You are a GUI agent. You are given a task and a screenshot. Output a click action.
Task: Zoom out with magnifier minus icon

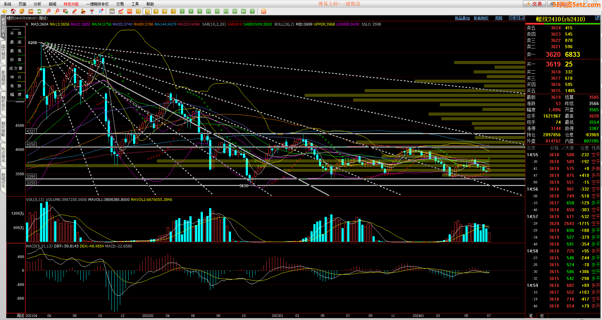[57, 11]
